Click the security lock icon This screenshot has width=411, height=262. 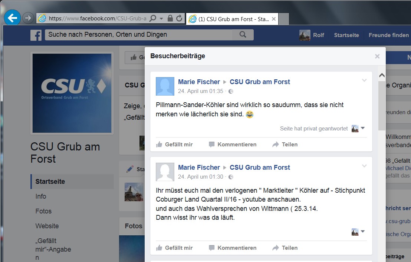point(170,18)
